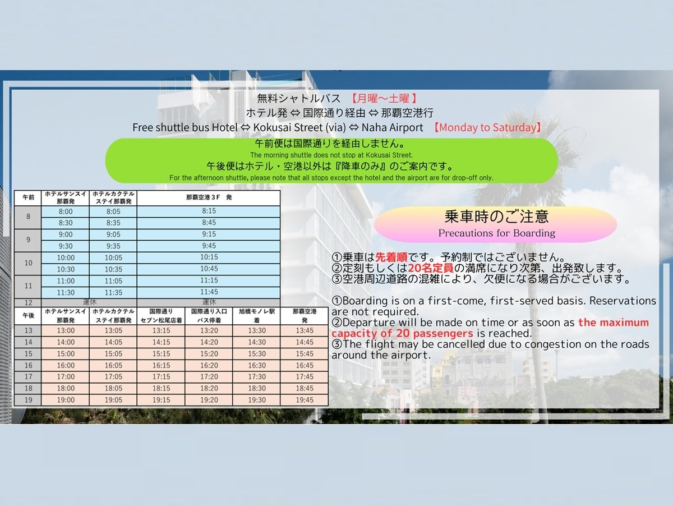This screenshot has height=506, width=673.
Task: Click the 10:35 time cell
Action: [113, 269]
